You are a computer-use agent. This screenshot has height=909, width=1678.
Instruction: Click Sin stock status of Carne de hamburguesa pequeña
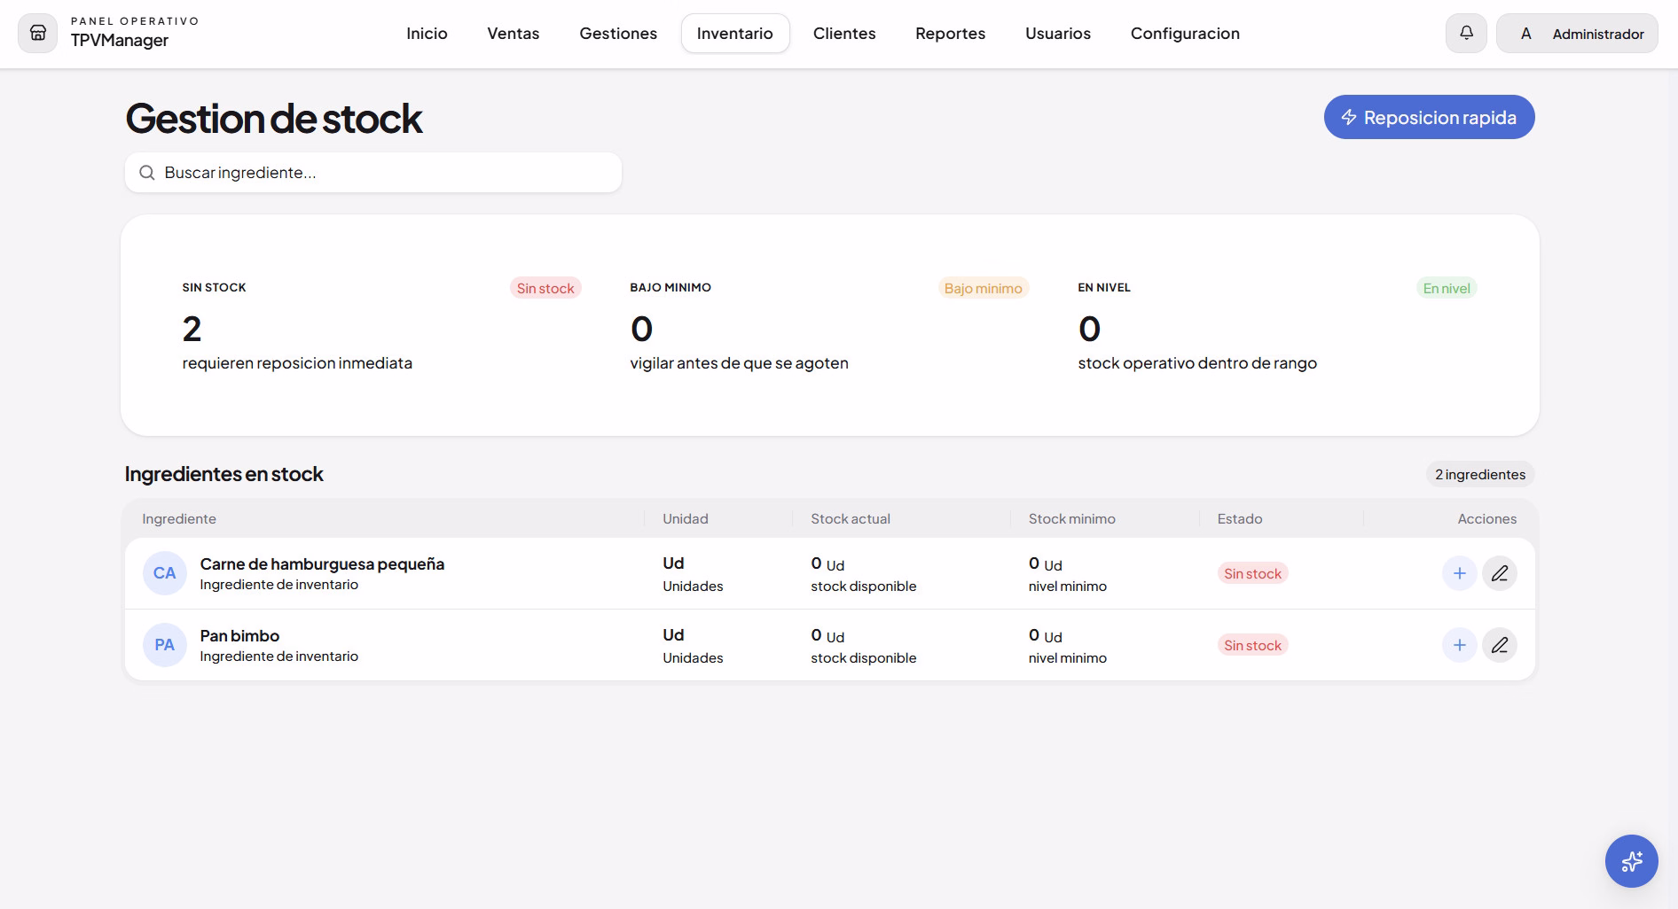[1252, 573]
